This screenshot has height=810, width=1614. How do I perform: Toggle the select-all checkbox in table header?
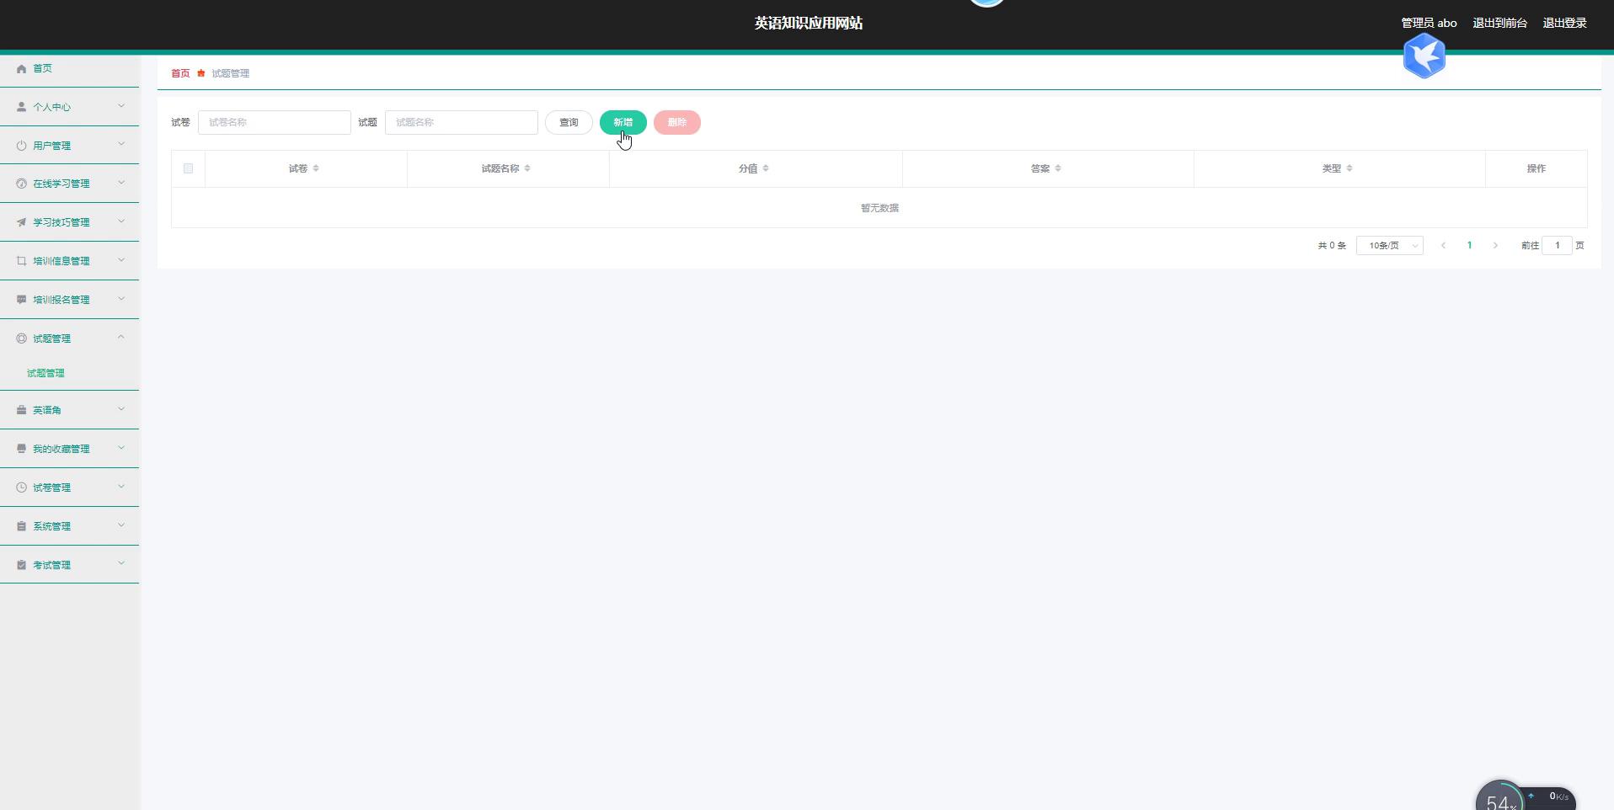[188, 168]
